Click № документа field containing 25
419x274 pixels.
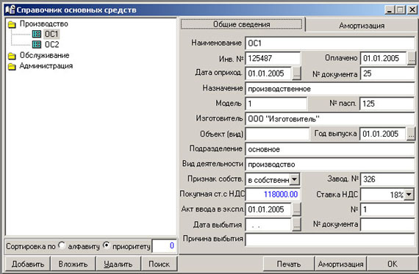pyautogui.click(x=387, y=73)
